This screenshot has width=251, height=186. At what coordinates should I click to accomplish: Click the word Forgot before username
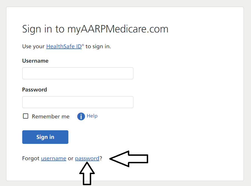click(31, 158)
